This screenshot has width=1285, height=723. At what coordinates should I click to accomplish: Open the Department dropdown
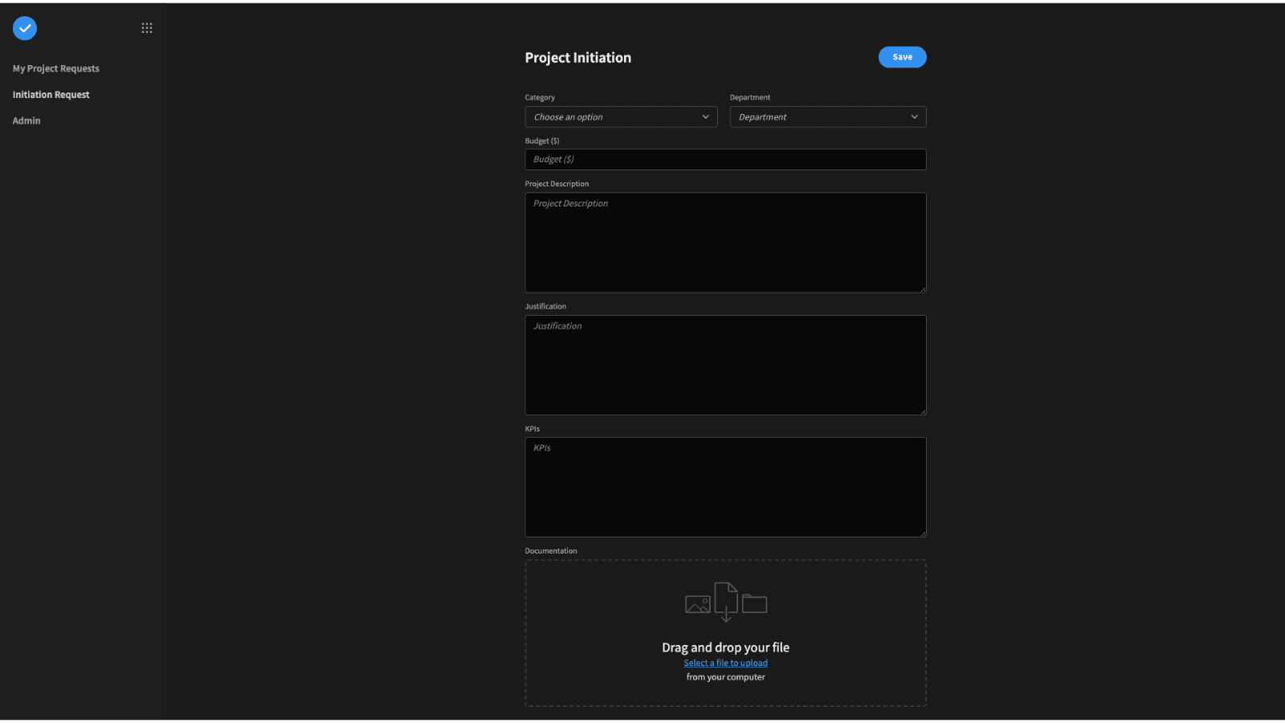[x=828, y=117]
